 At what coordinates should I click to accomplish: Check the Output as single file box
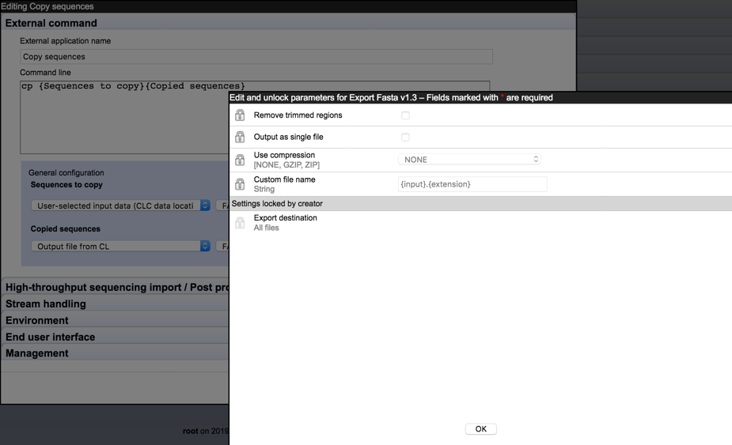point(405,138)
